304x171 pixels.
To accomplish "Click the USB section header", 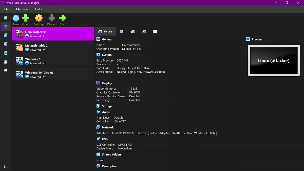I will coord(105,139).
